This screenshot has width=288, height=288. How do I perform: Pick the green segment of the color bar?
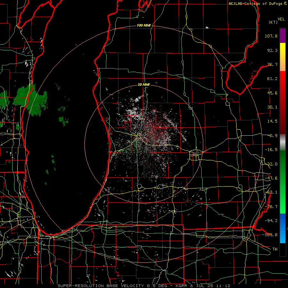[x=283, y=182]
